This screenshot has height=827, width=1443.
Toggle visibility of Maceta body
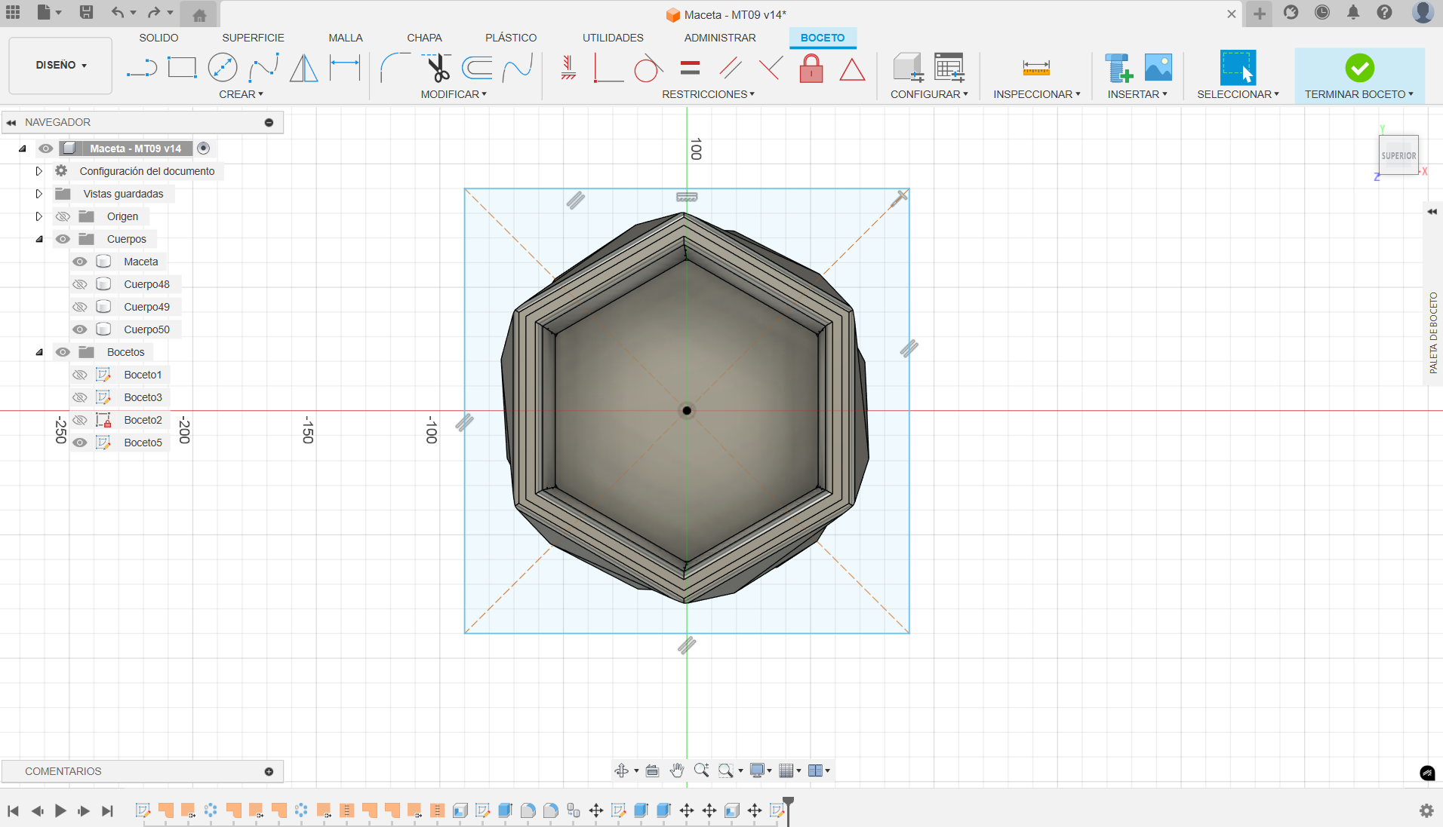point(79,262)
